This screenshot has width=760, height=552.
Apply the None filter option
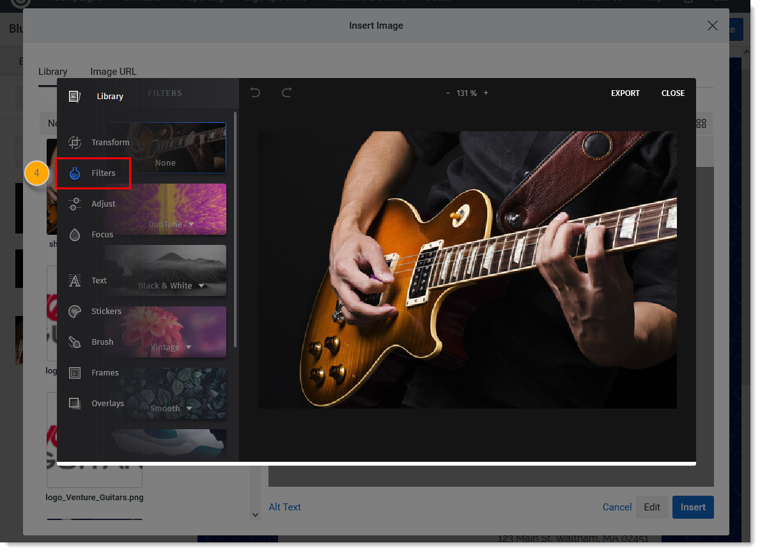tap(165, 162)
